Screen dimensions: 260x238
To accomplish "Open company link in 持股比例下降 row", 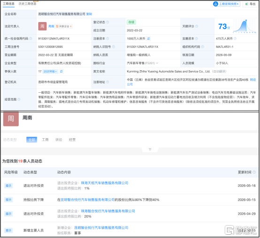I will pos(88,200).
